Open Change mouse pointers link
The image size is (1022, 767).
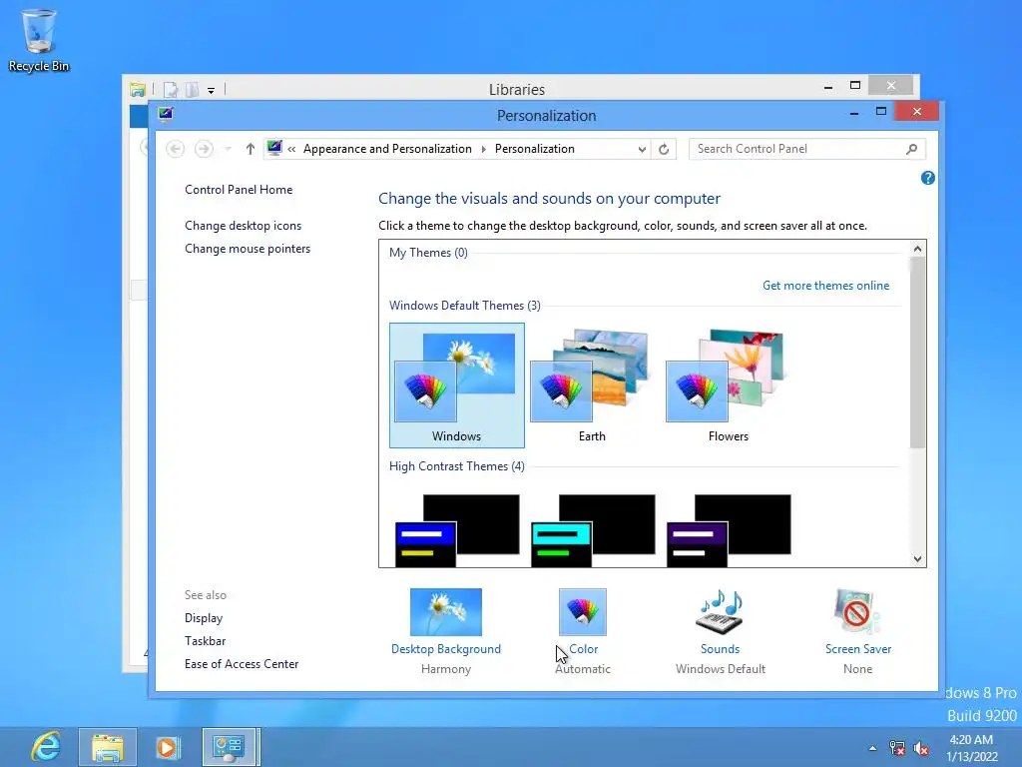[248, 249]
